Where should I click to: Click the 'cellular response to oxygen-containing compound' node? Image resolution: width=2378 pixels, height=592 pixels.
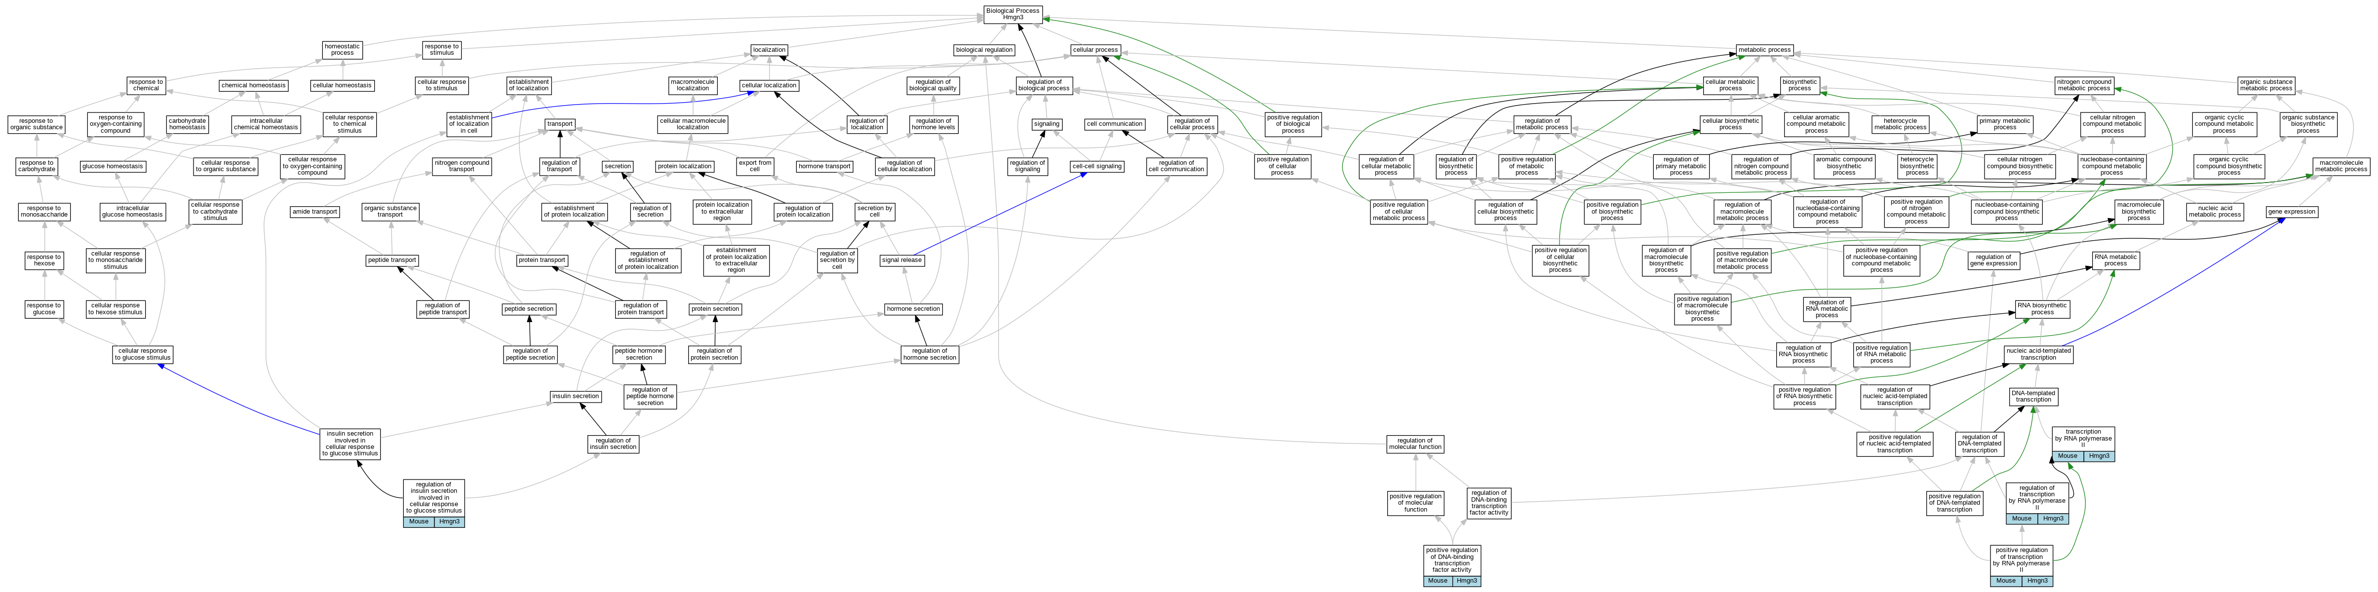pos(313,166)
